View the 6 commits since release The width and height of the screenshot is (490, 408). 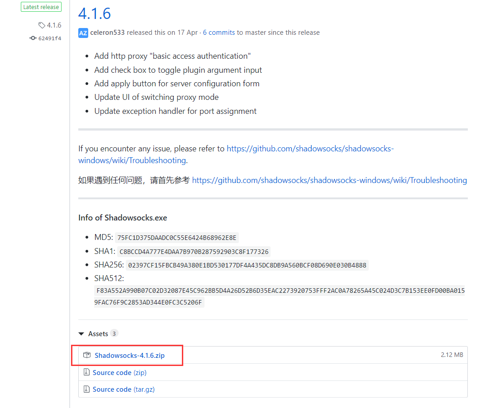[219, 33]
